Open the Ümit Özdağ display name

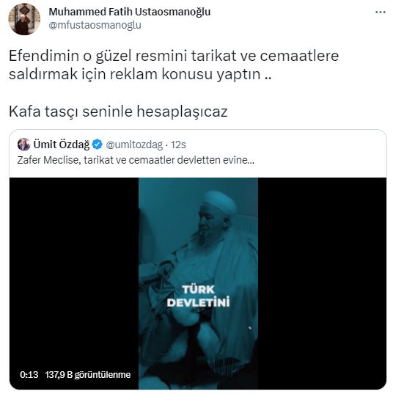click(x=62, y=145)
